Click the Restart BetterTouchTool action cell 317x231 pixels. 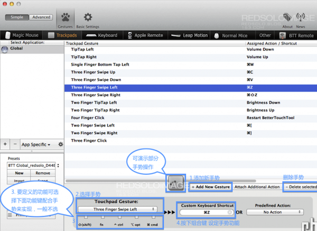click(x=271, y=118)
